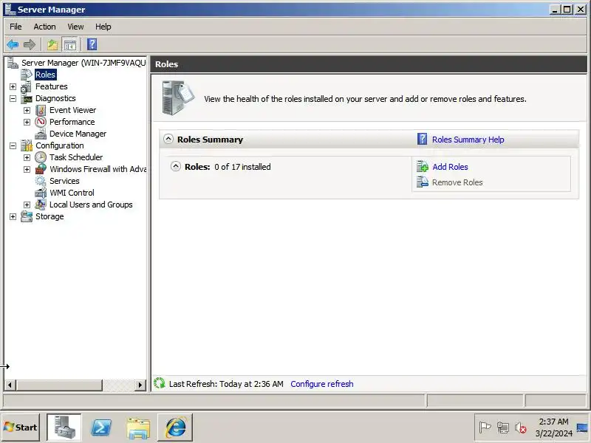
Task: Open the View menu
Action: (75, 27)
